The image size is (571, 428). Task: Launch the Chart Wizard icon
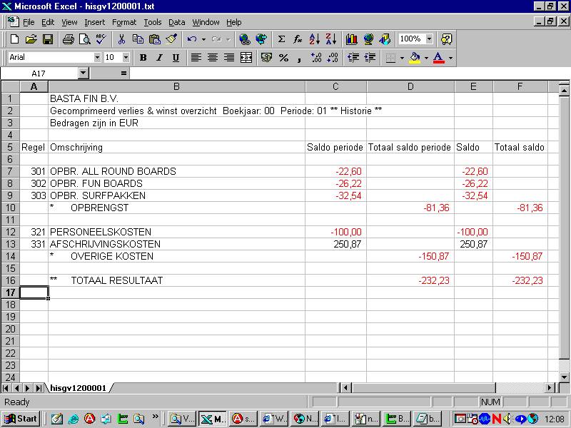tap(351, 39)
